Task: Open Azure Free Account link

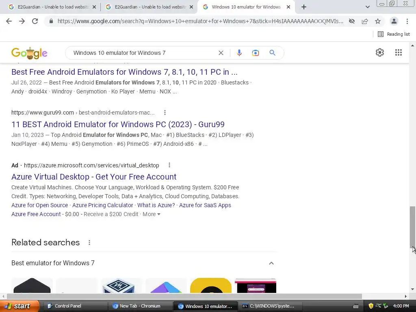Action: point(36,214)
